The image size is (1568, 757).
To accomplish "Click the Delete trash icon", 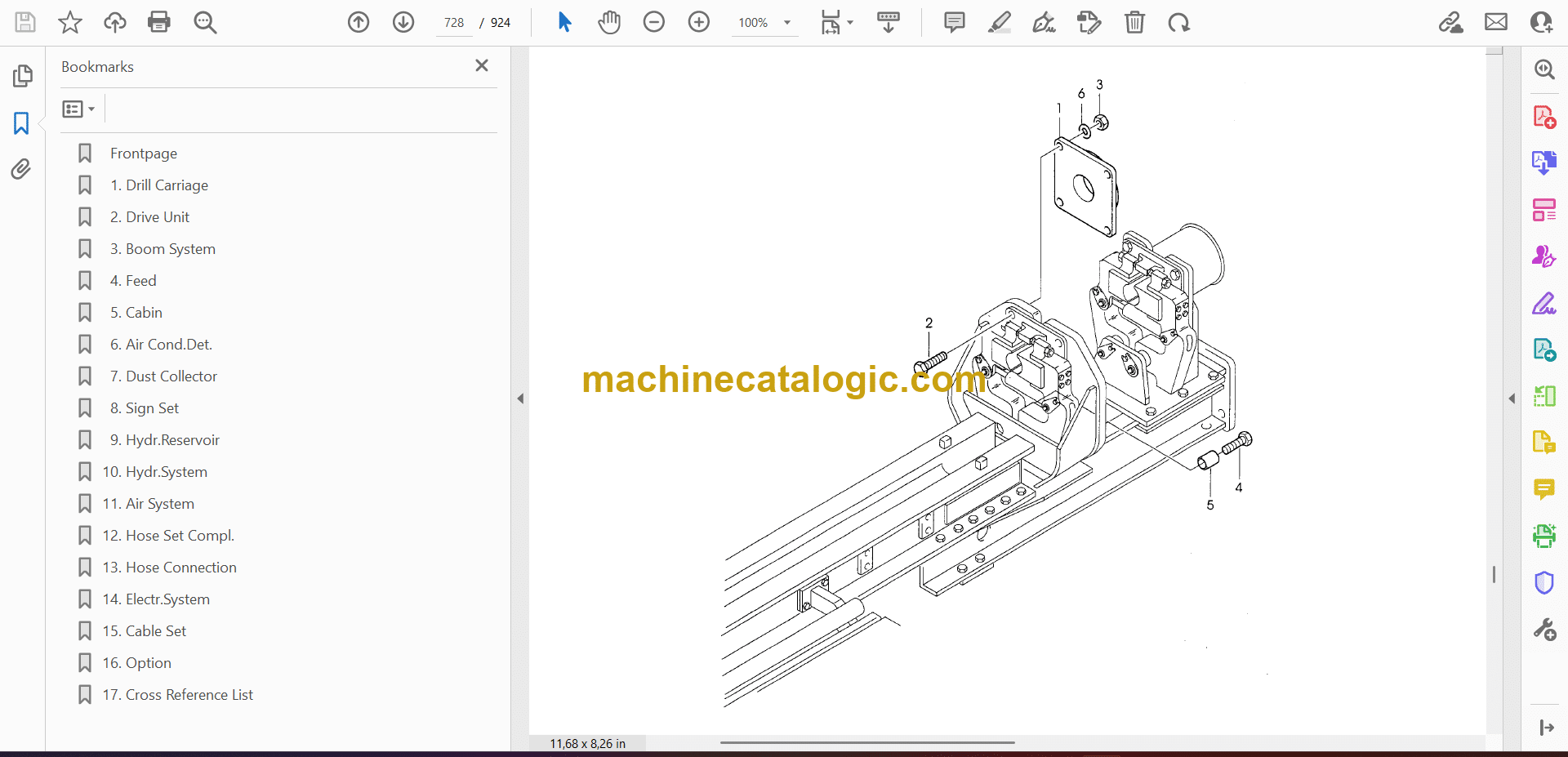I will click(x=1134, y=22).
